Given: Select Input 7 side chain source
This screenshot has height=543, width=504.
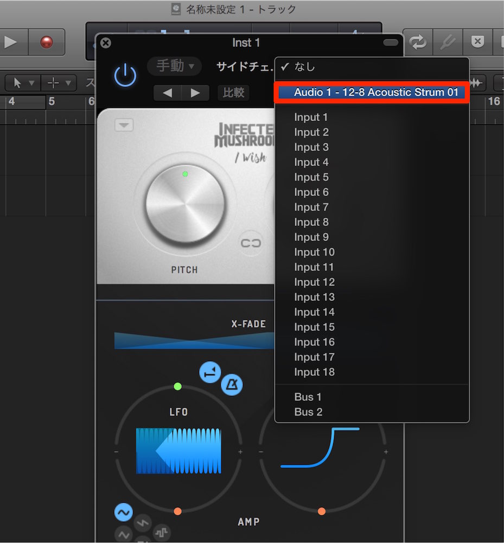Looking at the screenshot, I should [372, 207].
